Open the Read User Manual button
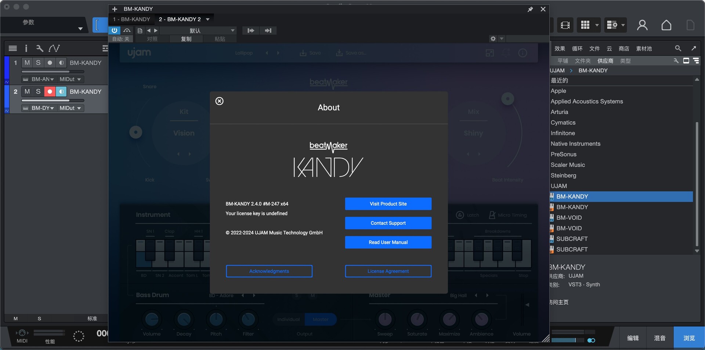 pos(388,242)
